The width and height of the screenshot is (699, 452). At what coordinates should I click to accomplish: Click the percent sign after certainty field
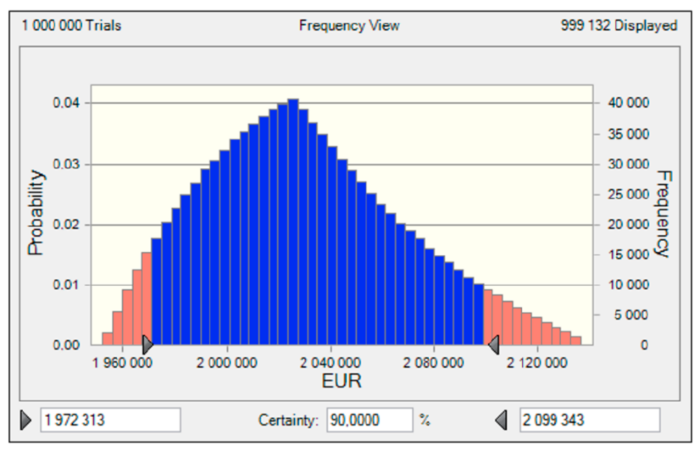[x=424, y=420]
